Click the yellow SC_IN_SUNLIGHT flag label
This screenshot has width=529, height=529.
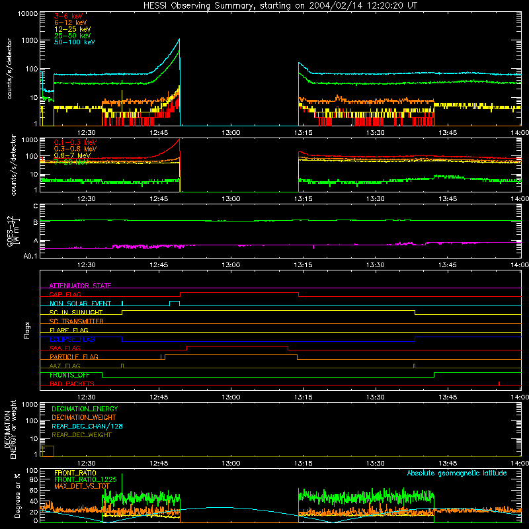coord(76,312)
